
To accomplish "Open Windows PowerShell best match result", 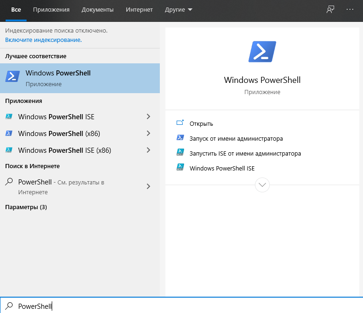I will pos(80,78).
